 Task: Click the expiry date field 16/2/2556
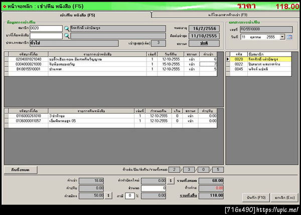coord(204,29)
